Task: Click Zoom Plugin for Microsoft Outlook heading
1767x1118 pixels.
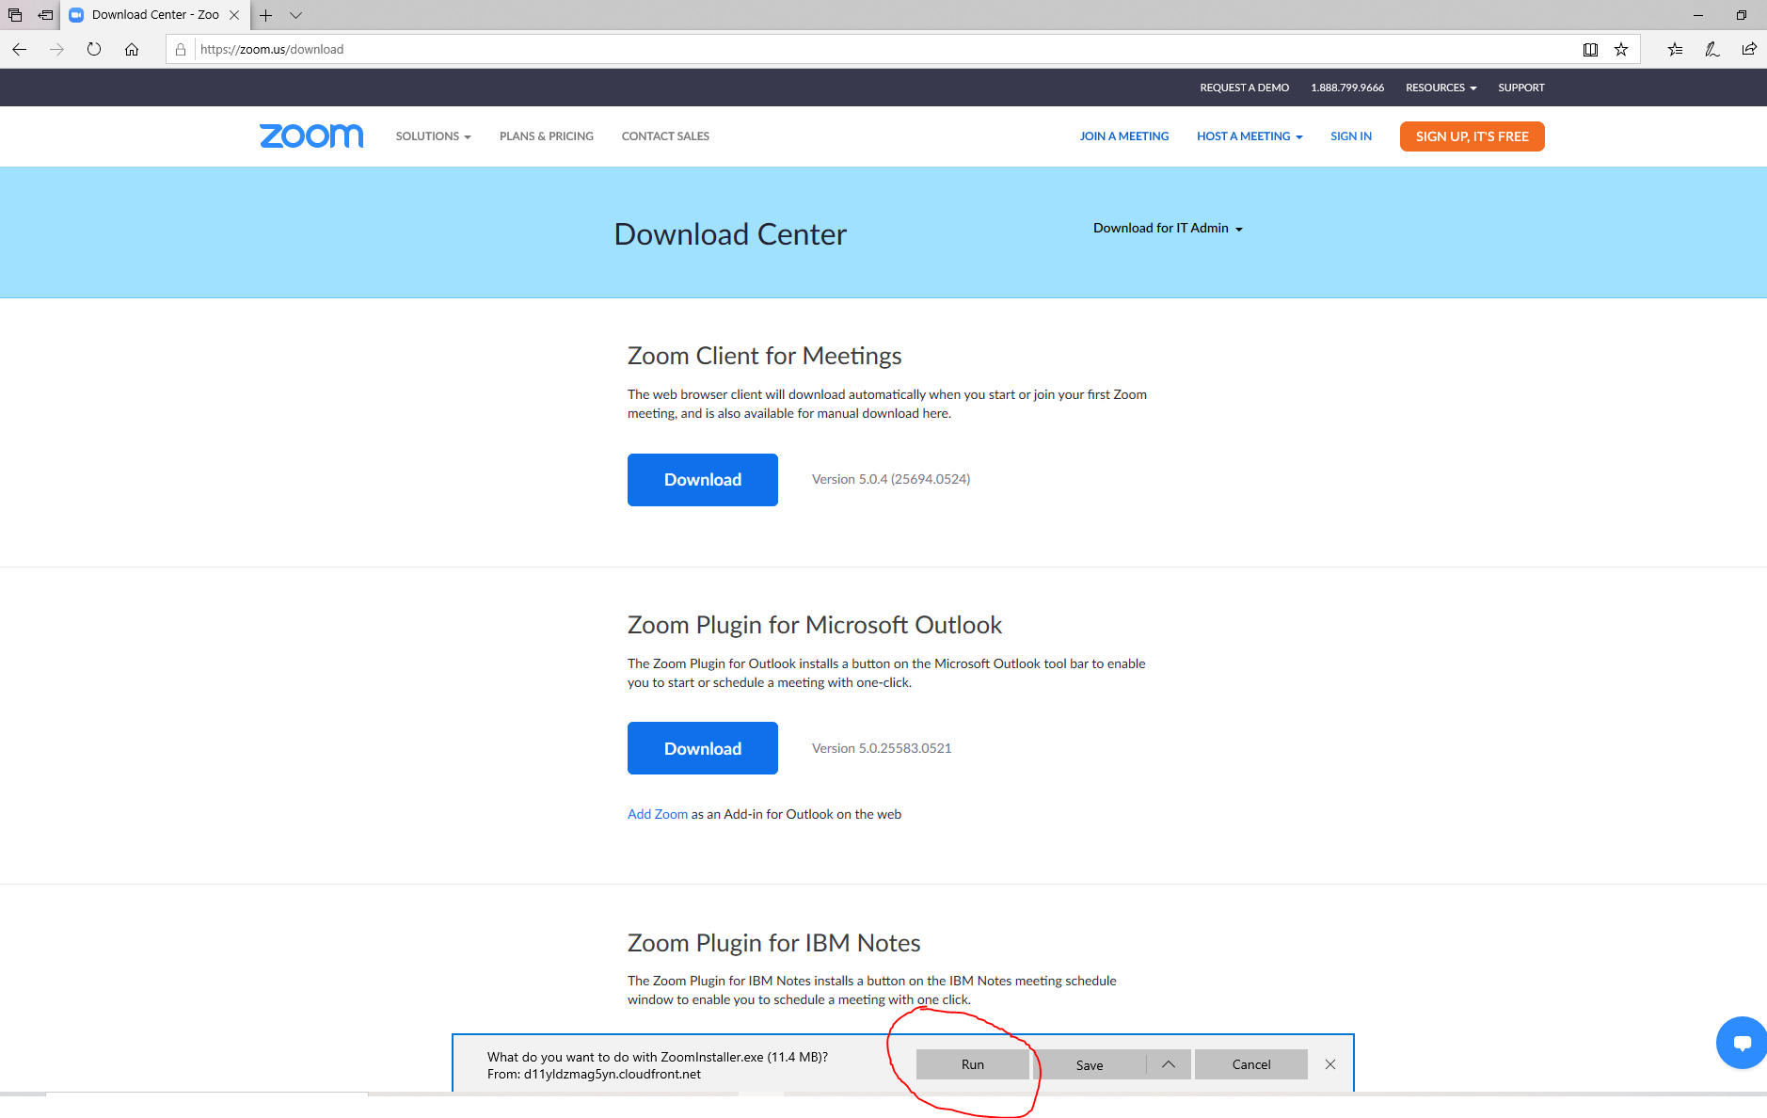Action: click(x=814, y=625)
